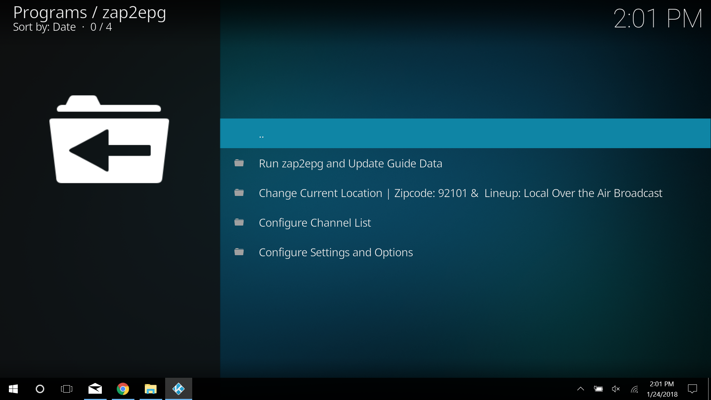Click Show desktop sliver at taskbar end
711x400 pixels.
click(709, 389)
